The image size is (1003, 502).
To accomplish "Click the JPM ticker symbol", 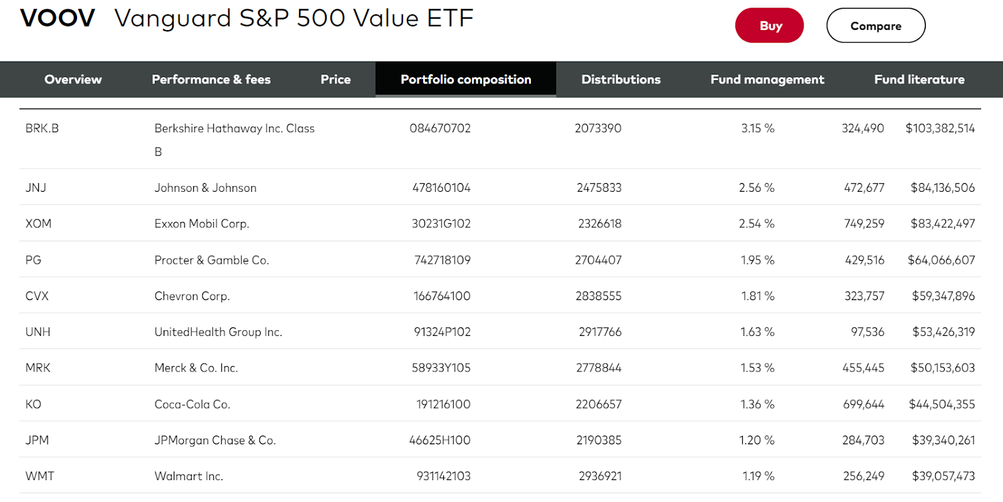I will pyautogui.click(x=37, y=440).
